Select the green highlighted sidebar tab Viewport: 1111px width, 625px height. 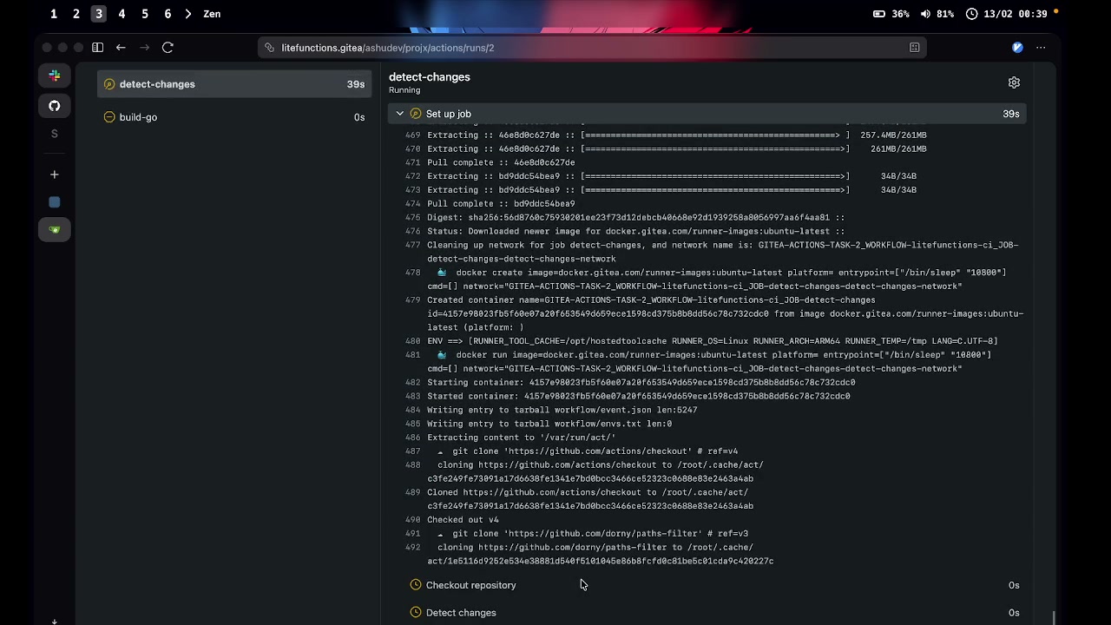54,230
